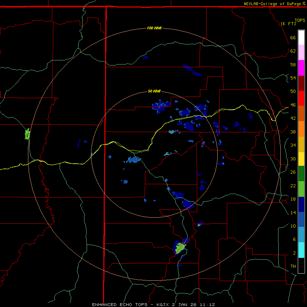Click the "2" scale label
Viewport: 307px width, 307px height.
click(294, 253)
